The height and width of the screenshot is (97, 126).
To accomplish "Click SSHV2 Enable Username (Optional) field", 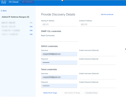I will coord(97,54).
